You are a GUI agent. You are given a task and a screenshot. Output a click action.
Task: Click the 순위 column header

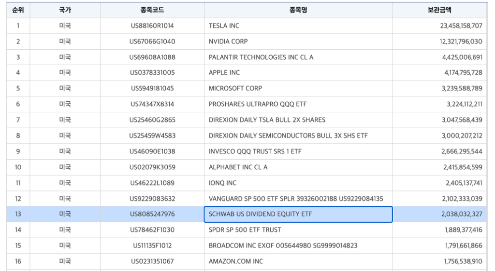(18, 10)
